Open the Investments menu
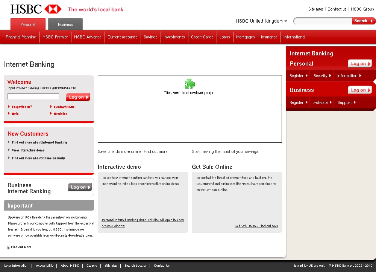 (174, 37)
